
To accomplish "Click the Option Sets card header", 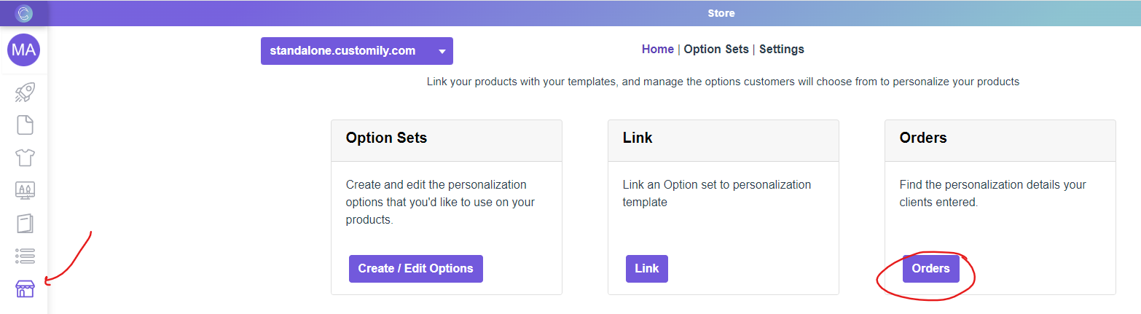I will 386,138.
